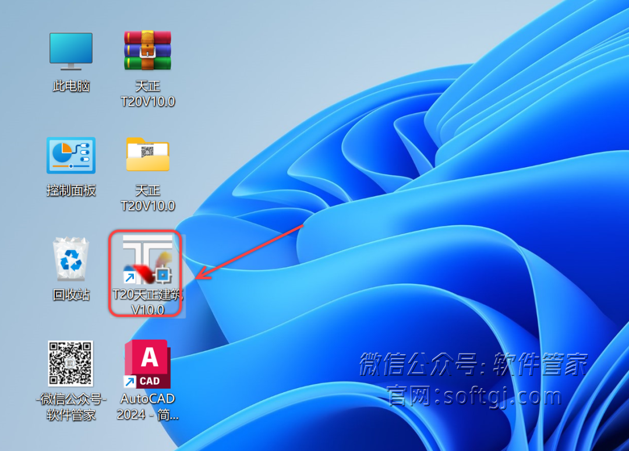Click the 此电脑 label under the monitor icon
The image size is (629, 451).
click(x=70, y=84)
